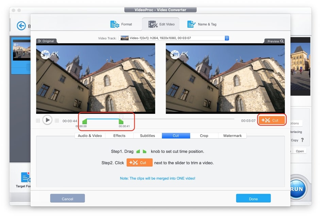Click the question mark help icon
This screenshot has width=321, height=217.
click(302, 140)
